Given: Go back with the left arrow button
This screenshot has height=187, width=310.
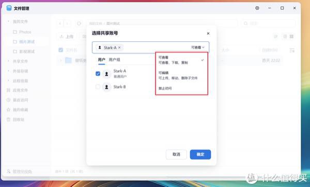Looking at the screenshot, I should [x=60, y=24].
